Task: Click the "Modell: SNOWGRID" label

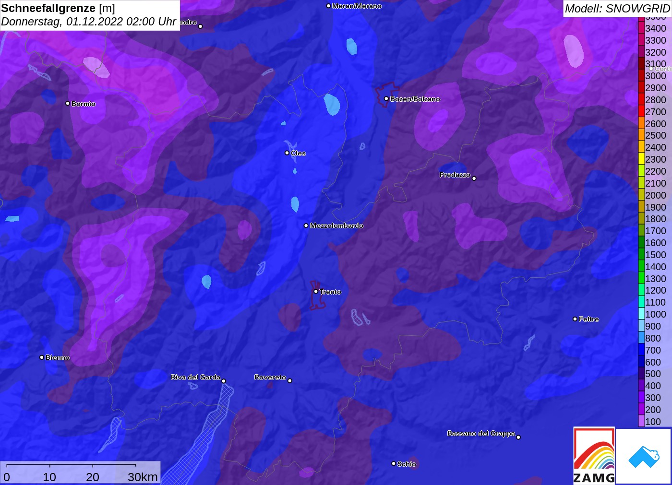Action: pyautogui.click(x=617, y=9)
